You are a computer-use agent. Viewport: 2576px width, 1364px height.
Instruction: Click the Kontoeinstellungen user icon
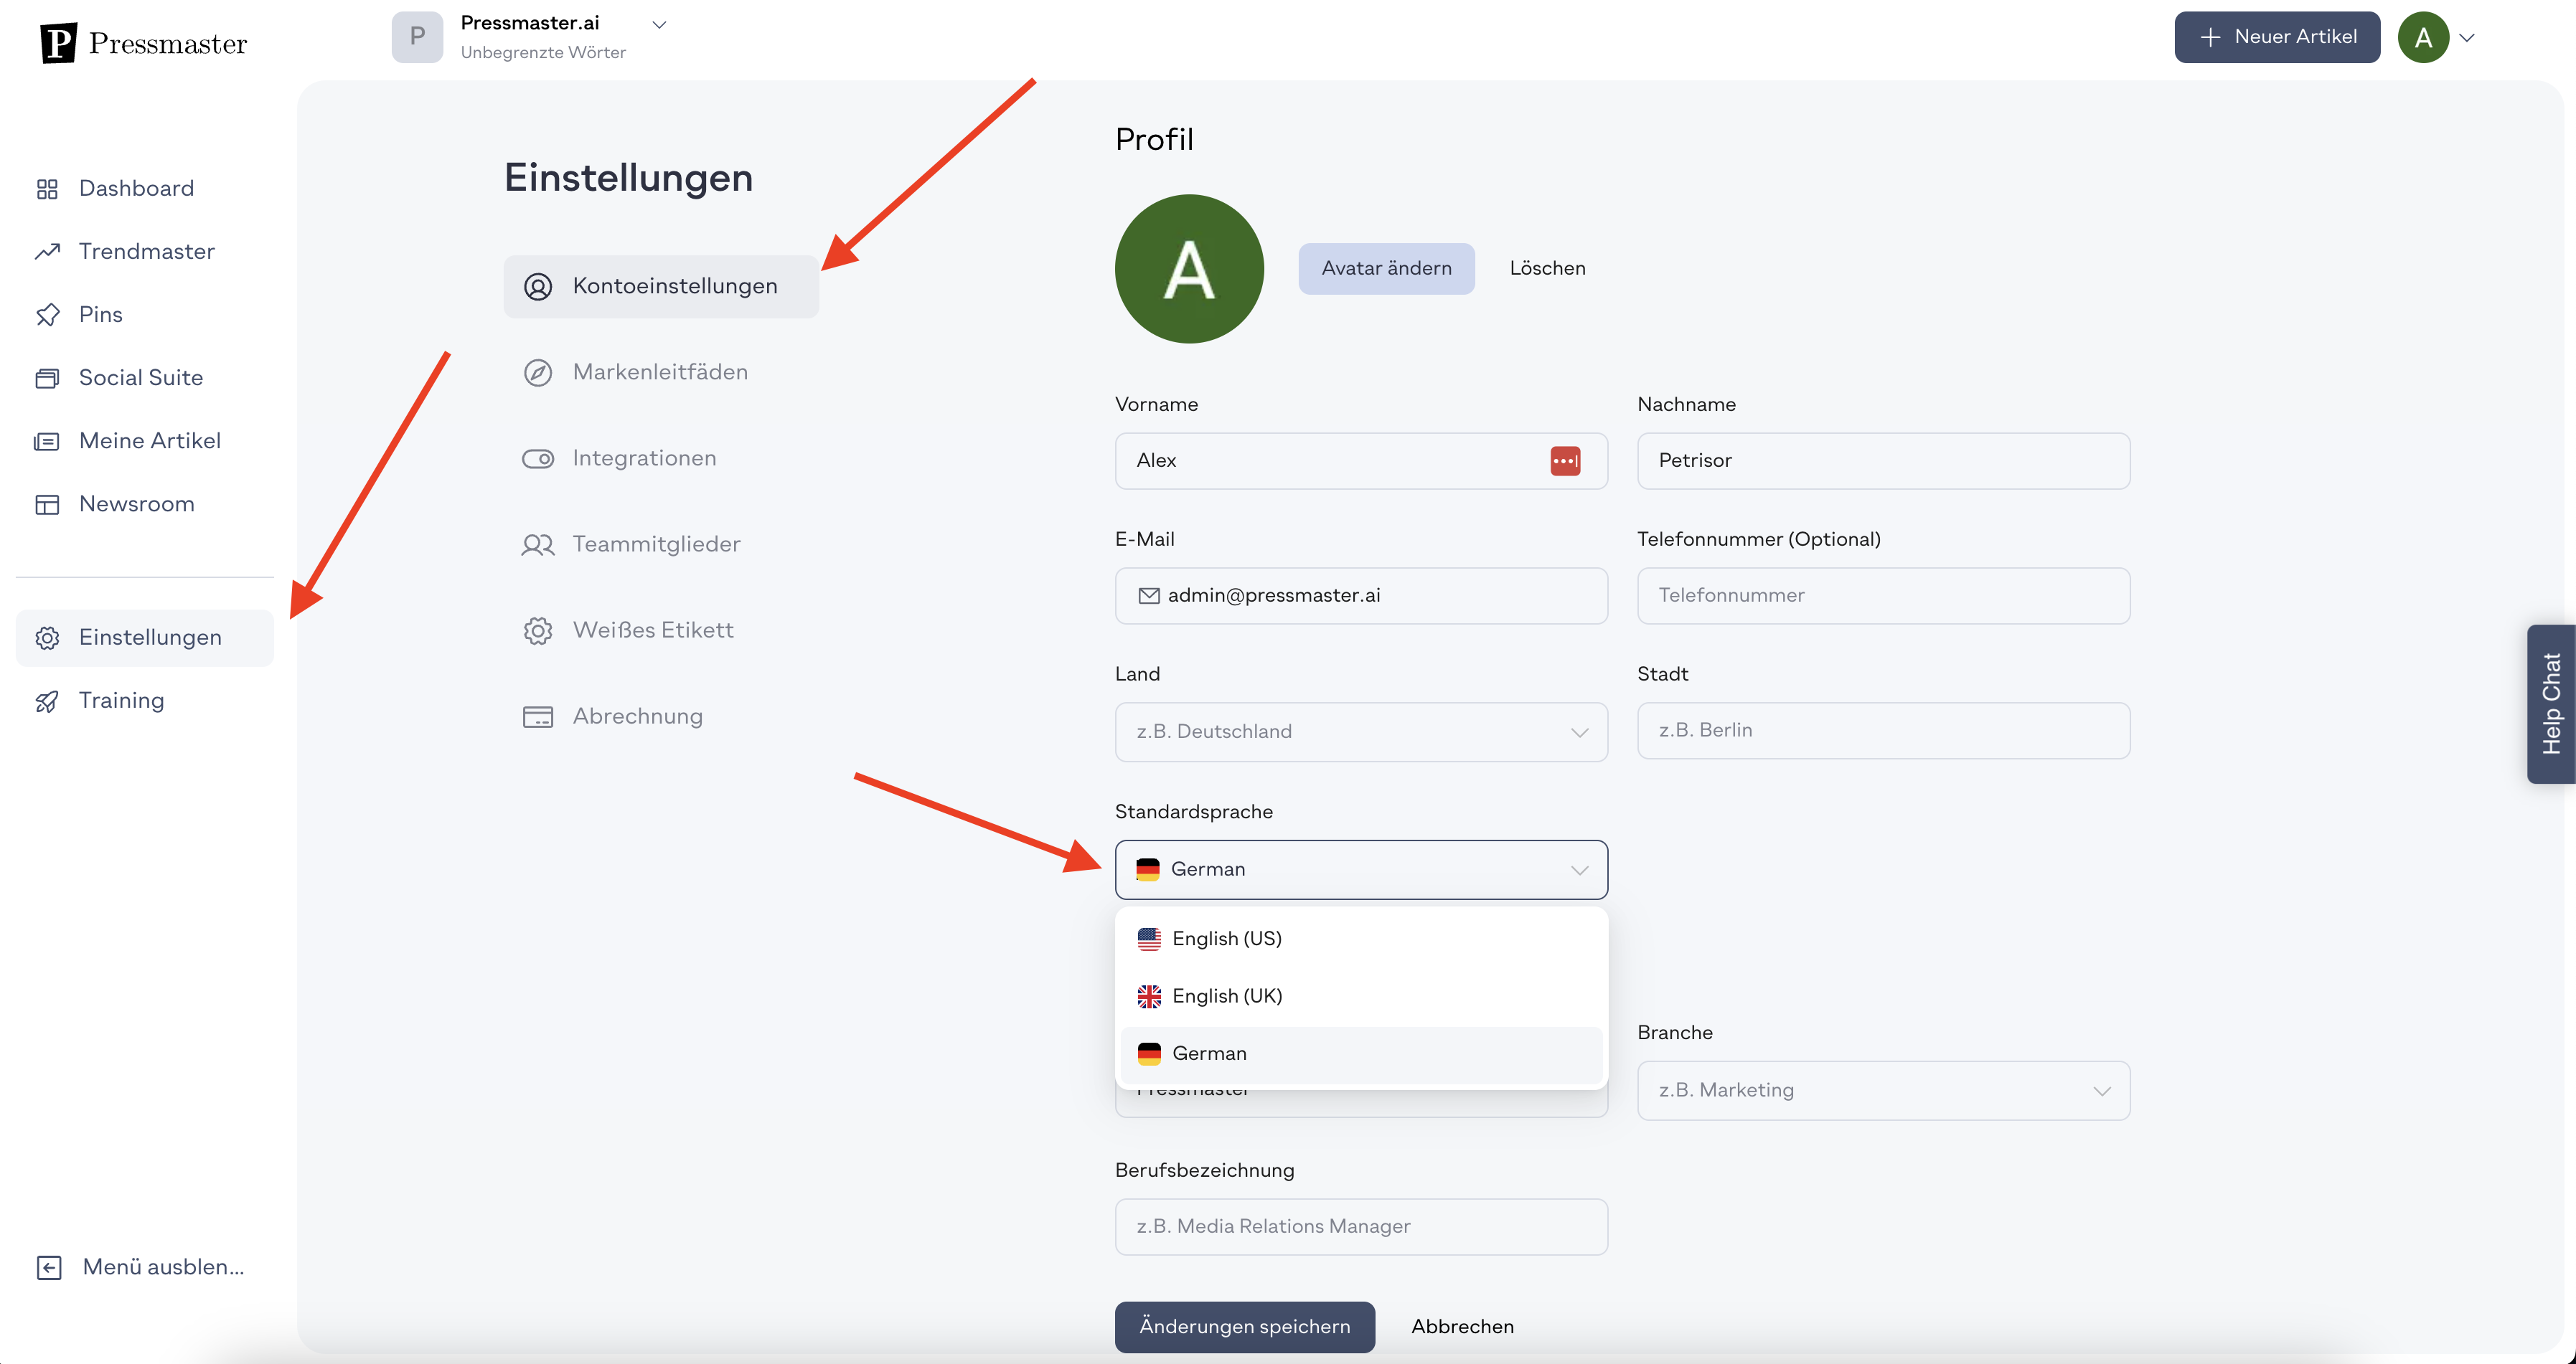538,287
